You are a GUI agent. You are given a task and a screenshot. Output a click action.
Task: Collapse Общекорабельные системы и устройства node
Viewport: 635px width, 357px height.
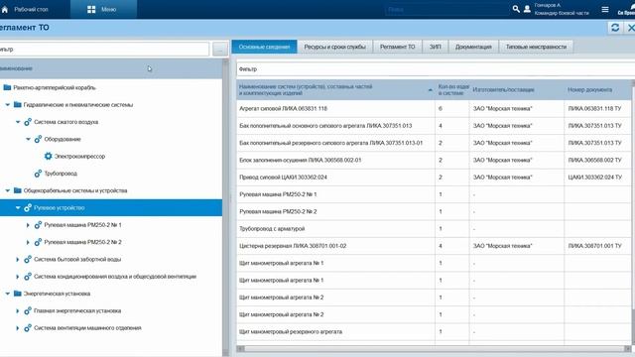(7, 190)
